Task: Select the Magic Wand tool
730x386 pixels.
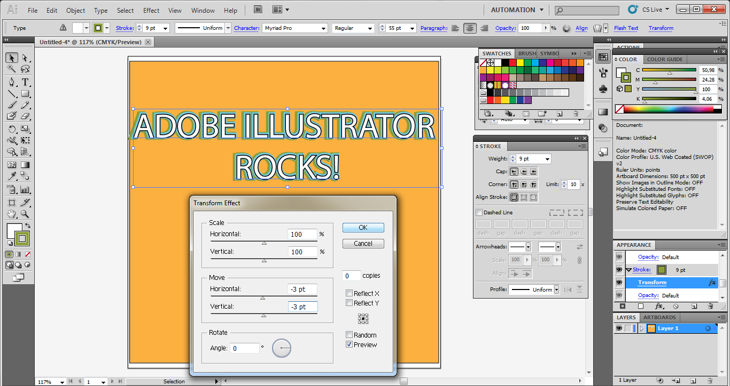Action: pos(11,69)
